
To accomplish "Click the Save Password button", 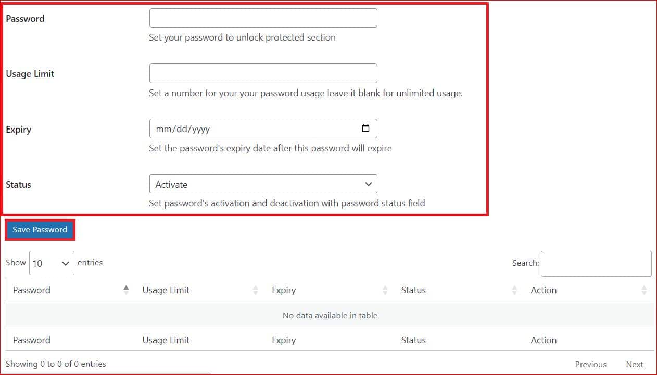I will pyautogui.click(x=40, y=229).
